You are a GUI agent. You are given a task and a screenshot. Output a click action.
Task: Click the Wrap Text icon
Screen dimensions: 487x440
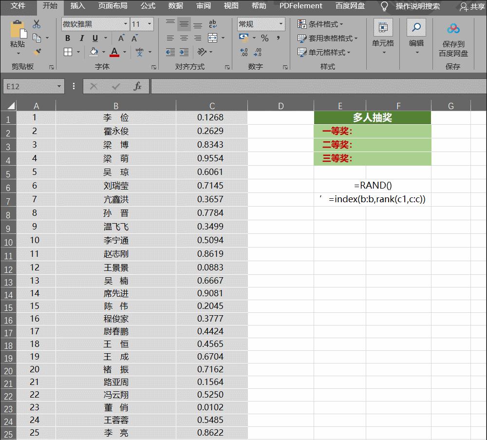pyautogui.click(x=212, y=24)
